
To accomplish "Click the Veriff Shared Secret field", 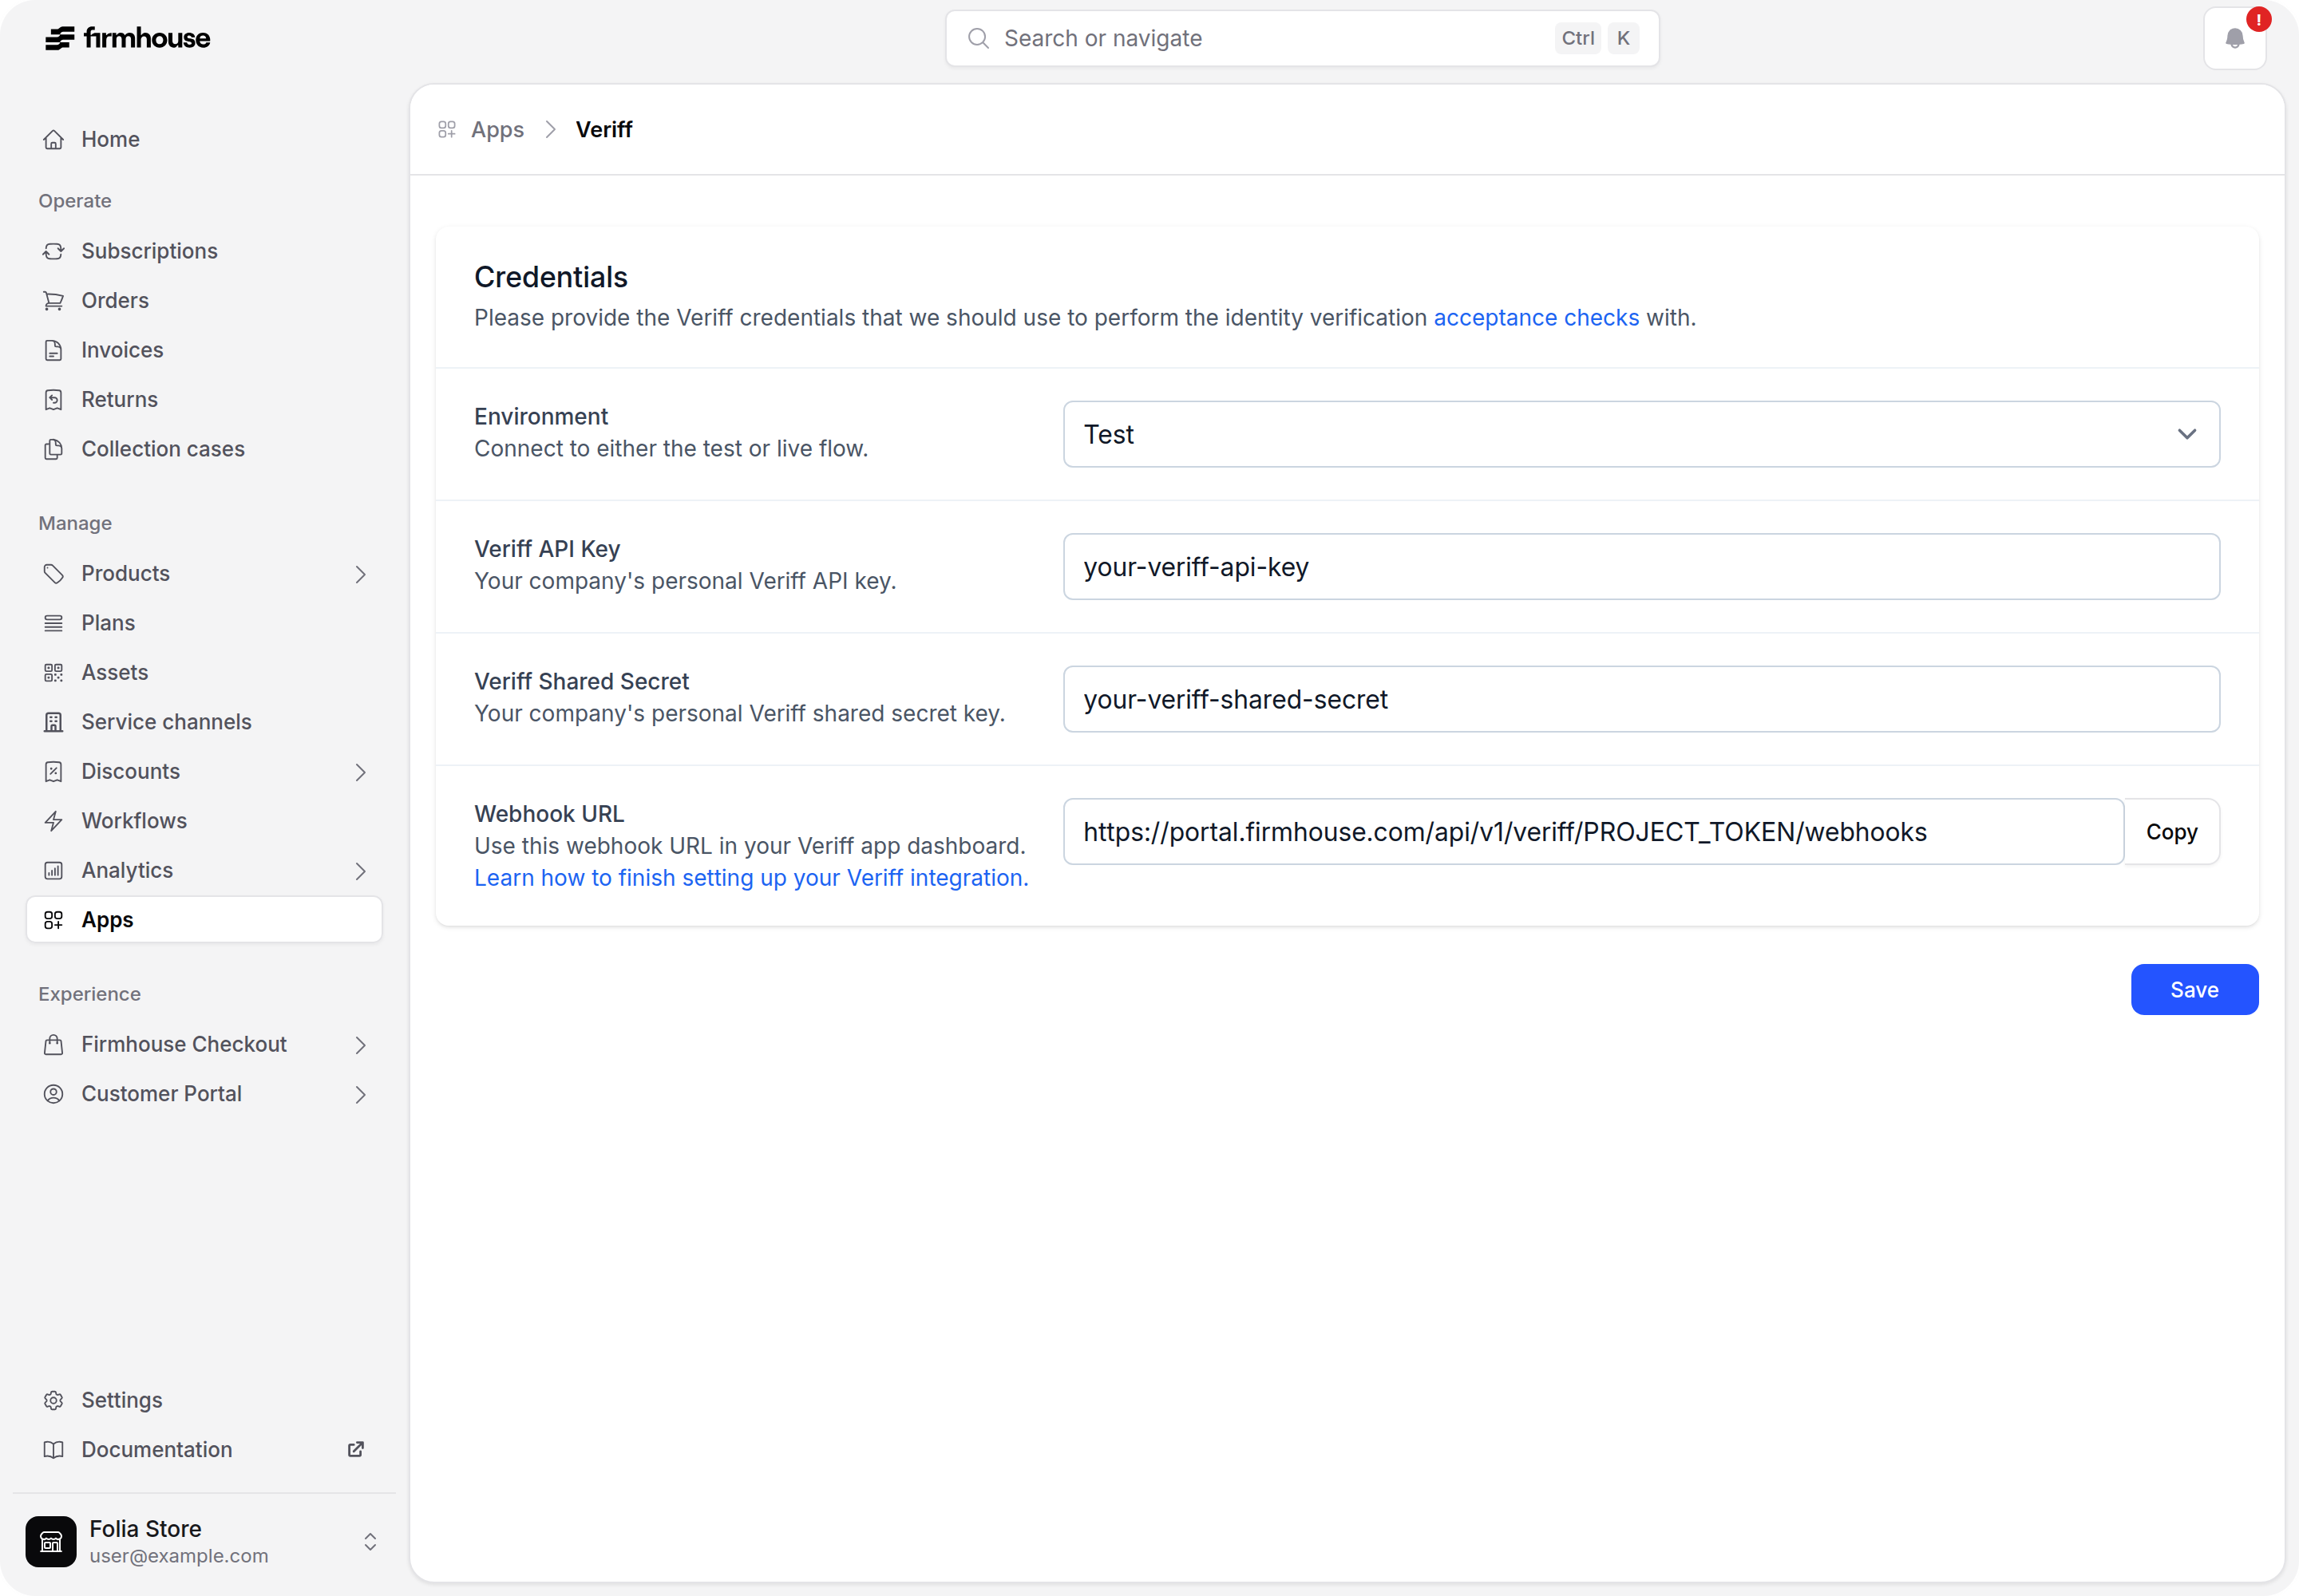I will pos(1640,699).
